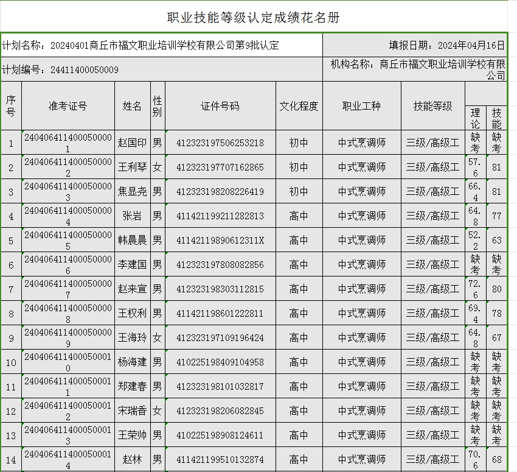Select the 证件号码 column header
The width and height of the screenshot is (517, 472).
point(220,106)
